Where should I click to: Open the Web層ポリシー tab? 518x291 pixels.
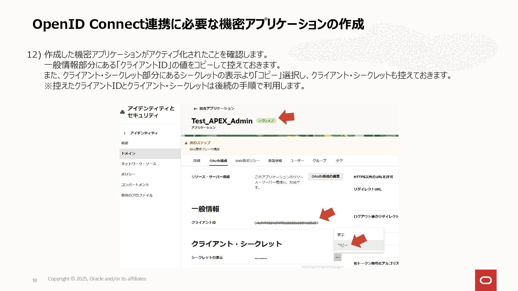coord(247,161)
